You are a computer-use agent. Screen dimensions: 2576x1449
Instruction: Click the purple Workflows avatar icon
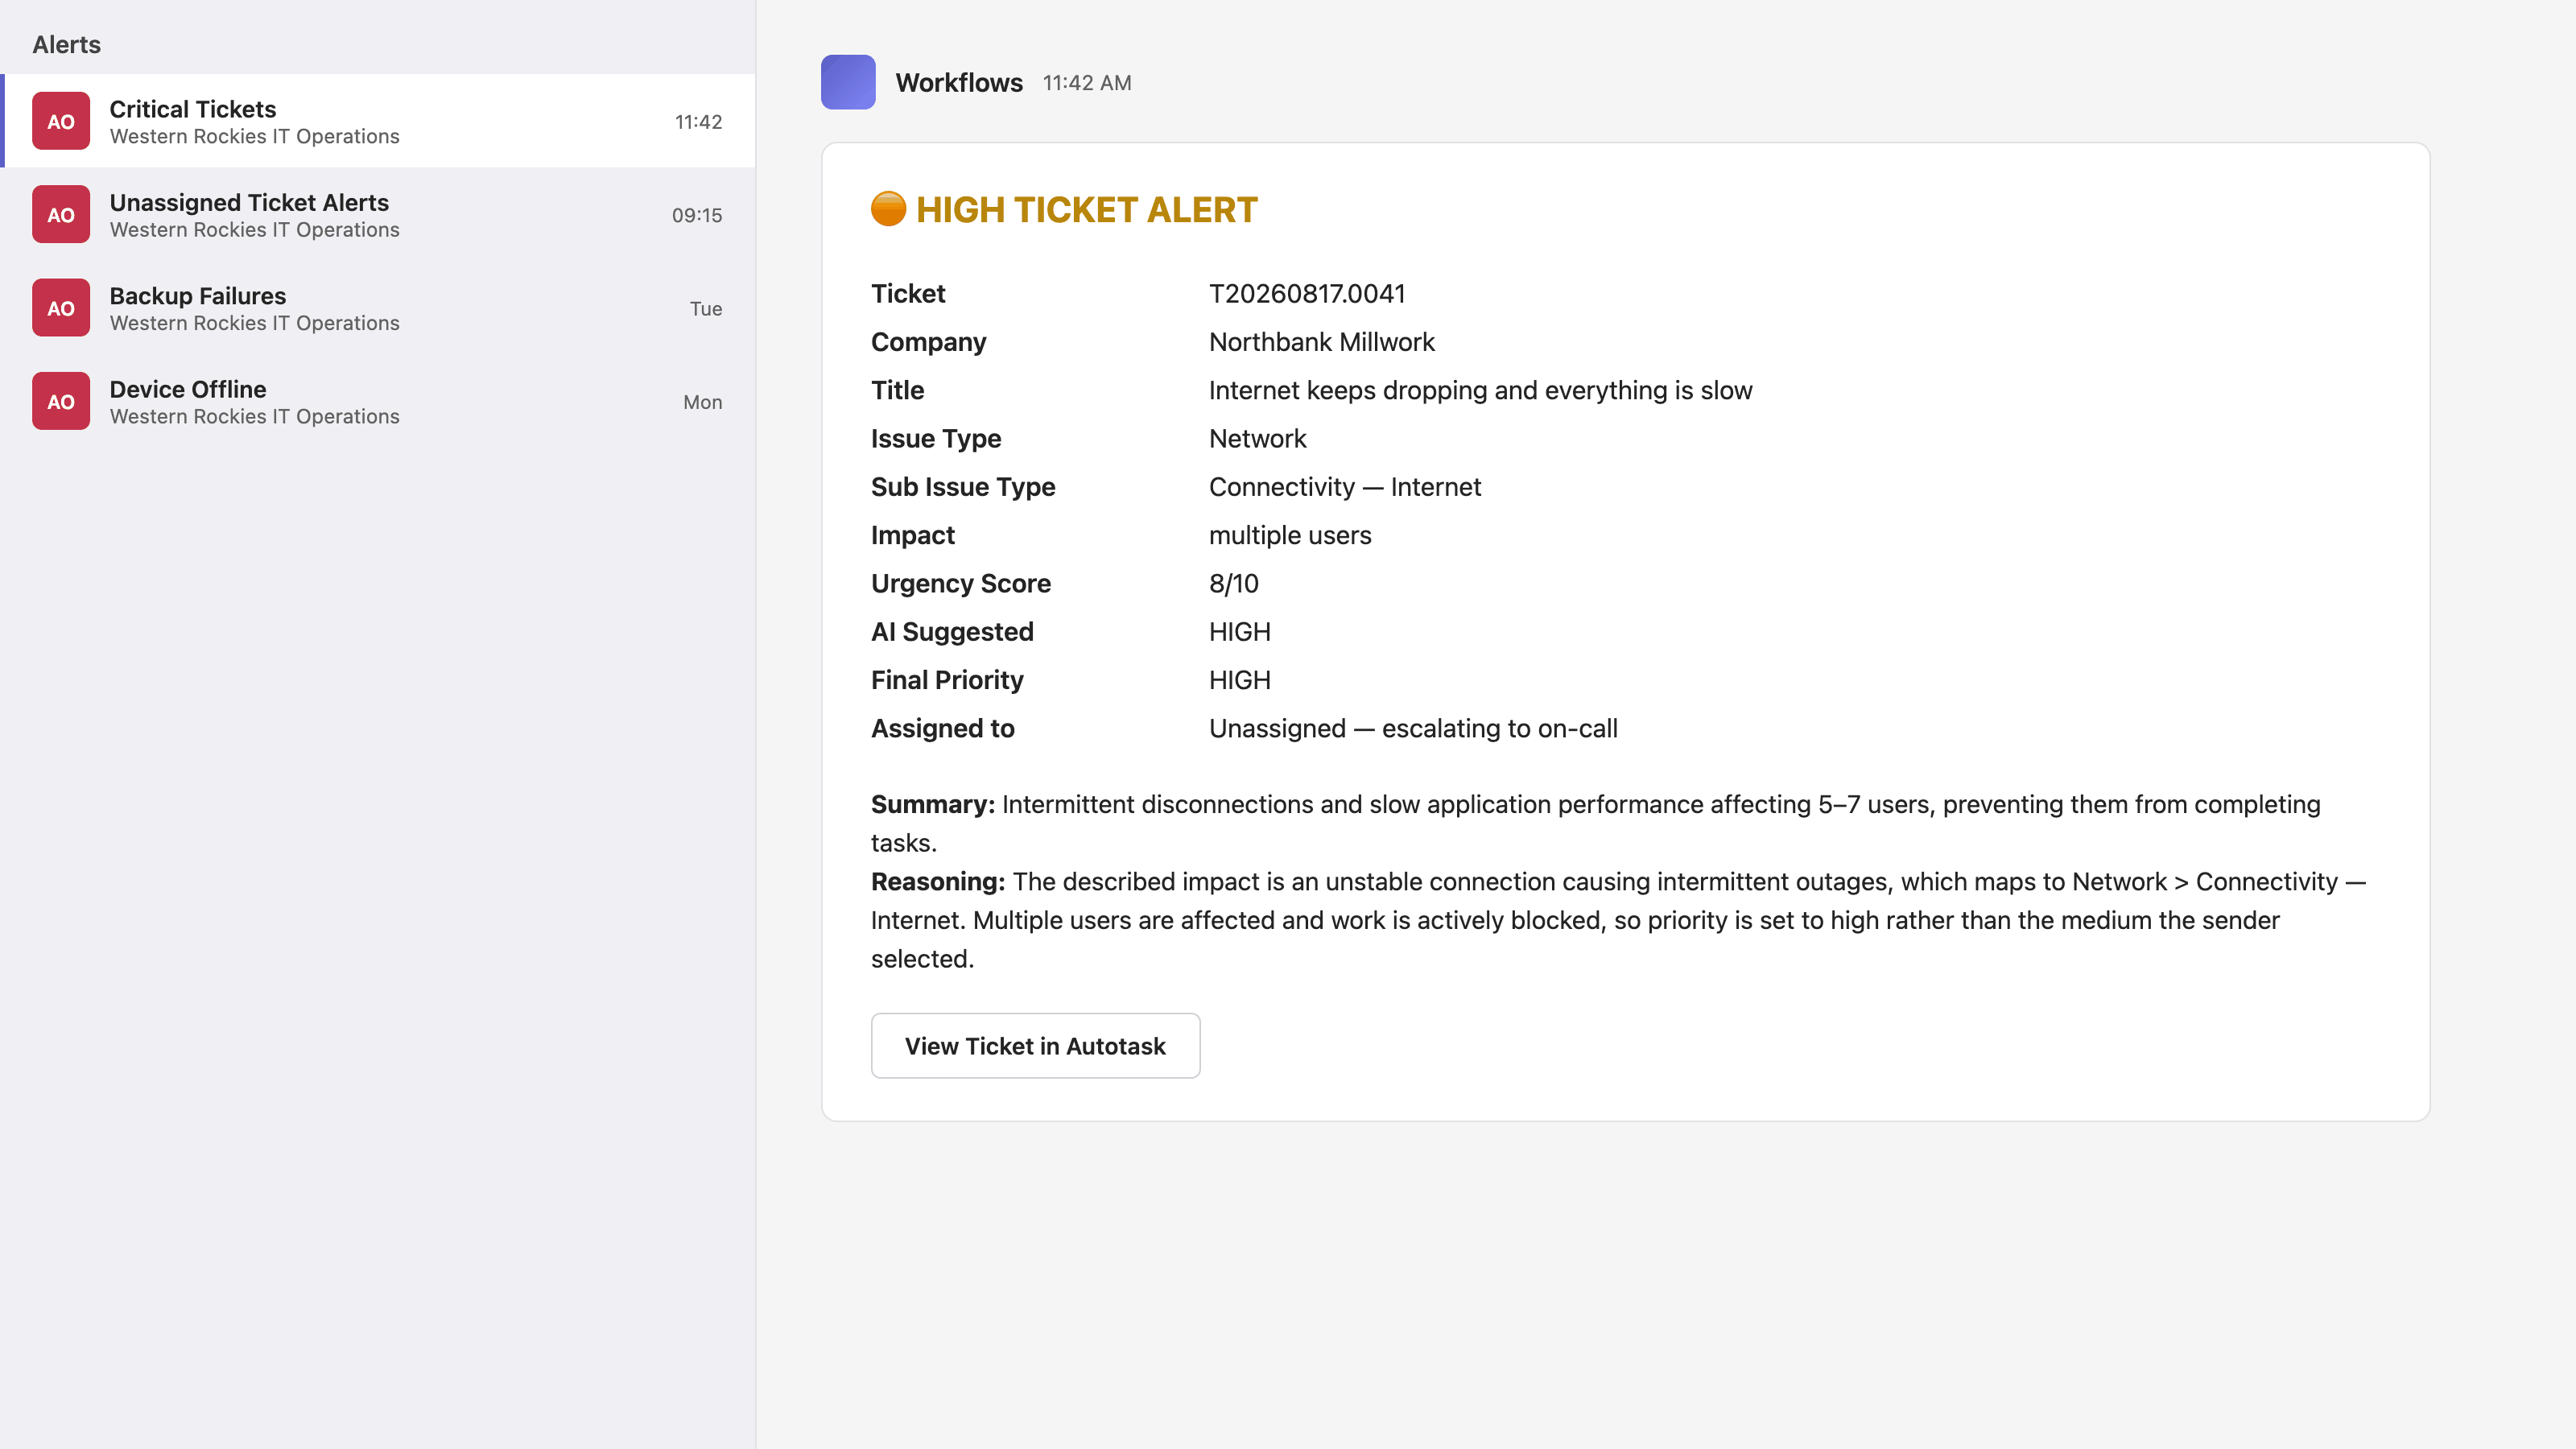click(848, 82)
